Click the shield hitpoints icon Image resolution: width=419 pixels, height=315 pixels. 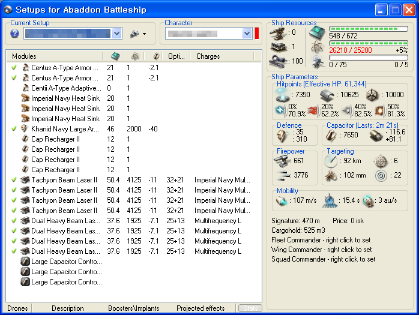[282, 95]
